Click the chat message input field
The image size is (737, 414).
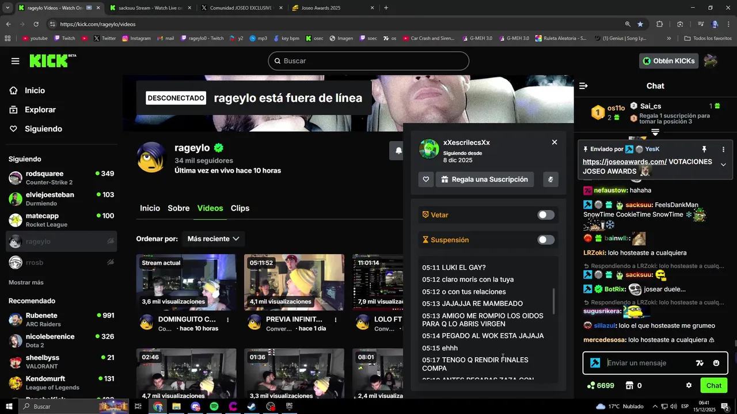[649, 363]
